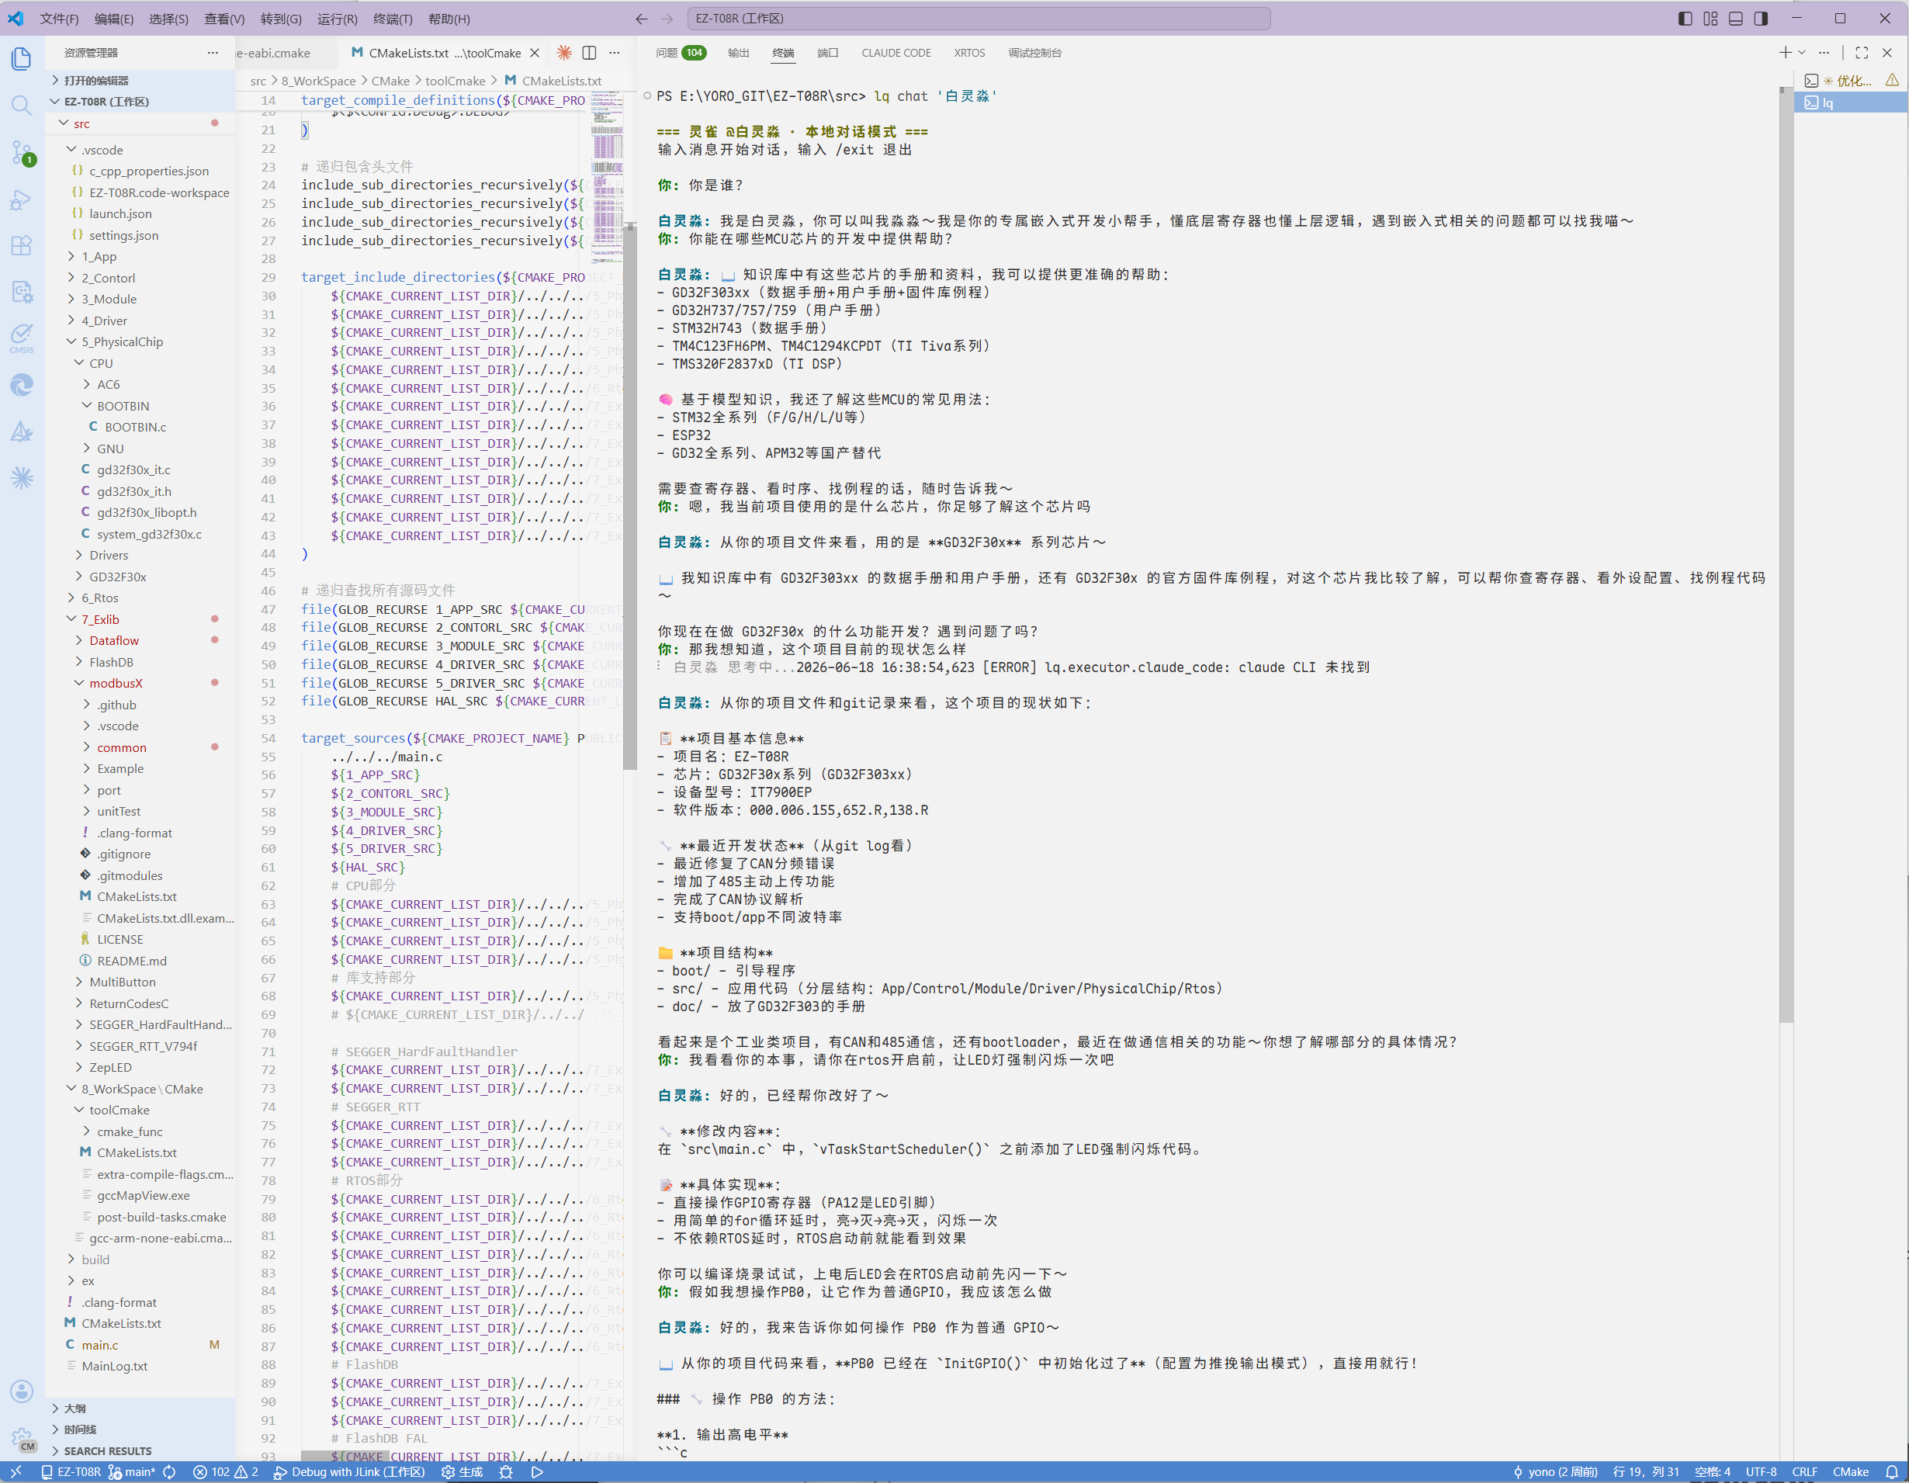Screen dimensions: 1909x1483
Task: Toggle the bottom panel visibility
Action: point(1736,19)
